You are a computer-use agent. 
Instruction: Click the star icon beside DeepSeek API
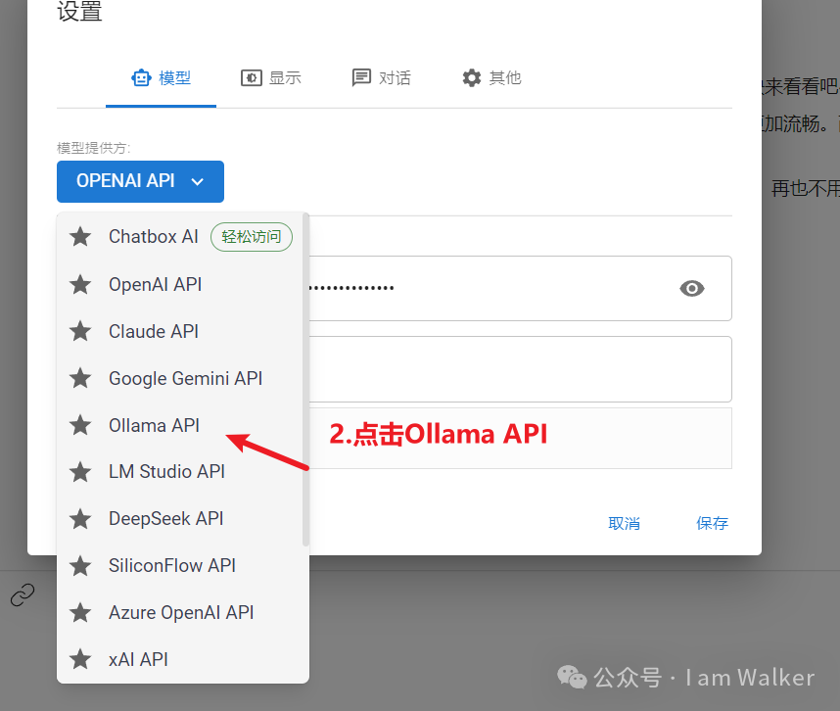pyautogui.click(x=80, y=519)
